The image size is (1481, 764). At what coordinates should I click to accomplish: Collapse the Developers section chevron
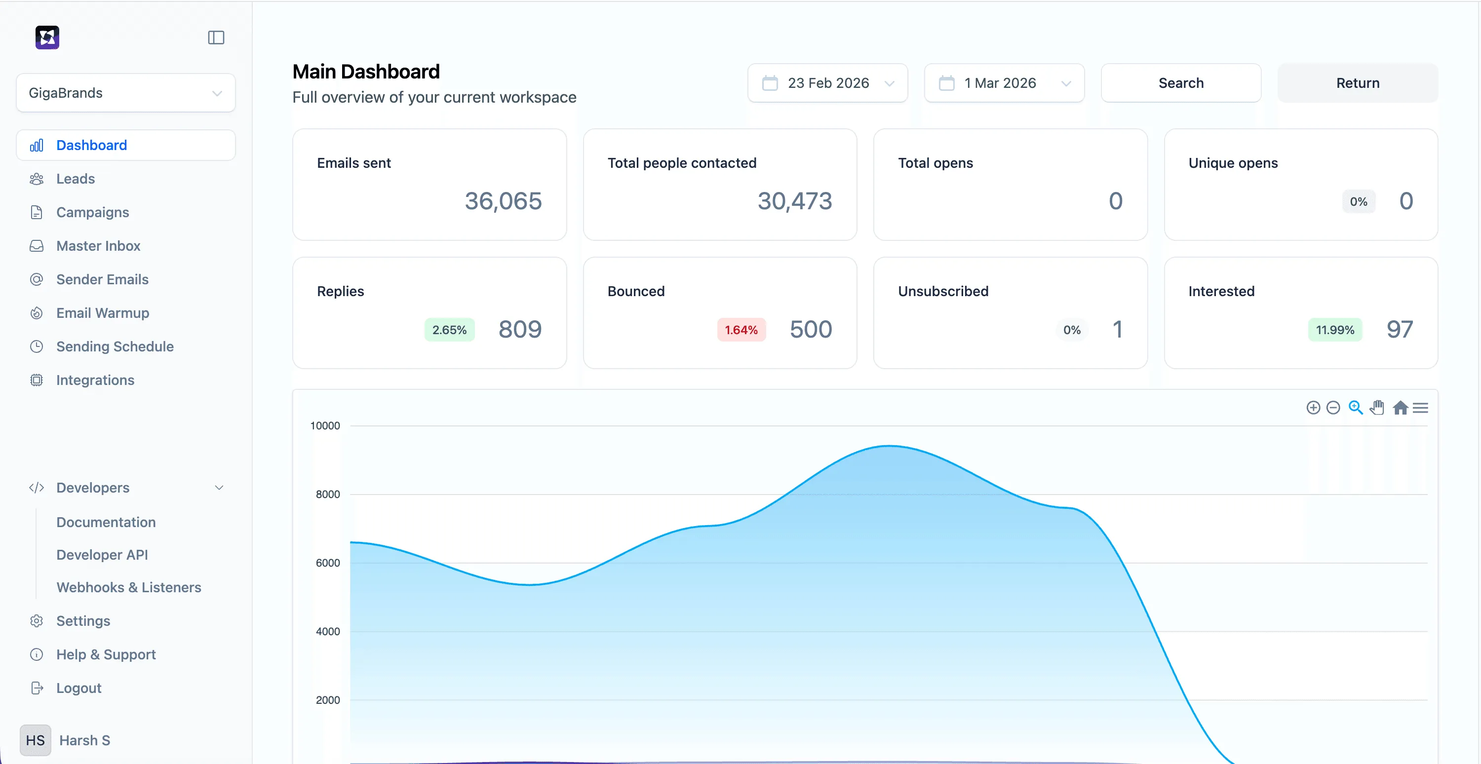point(219,488)
